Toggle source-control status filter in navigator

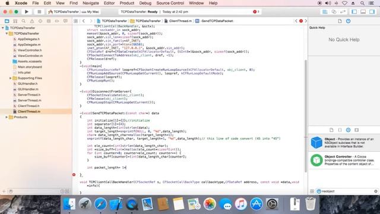click(67, 191)
